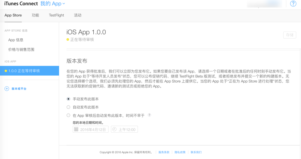Click the blurred account name area

click(265, 4)
